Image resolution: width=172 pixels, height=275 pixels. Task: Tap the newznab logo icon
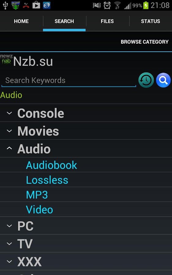tap(6, 59)
